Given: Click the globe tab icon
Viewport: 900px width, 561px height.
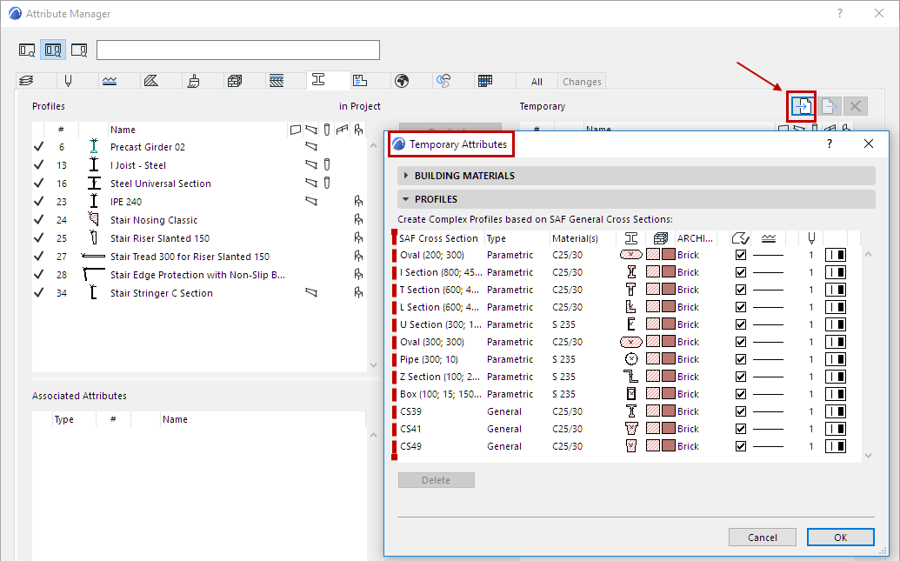Looking at the screenshot, I should 402,81.
